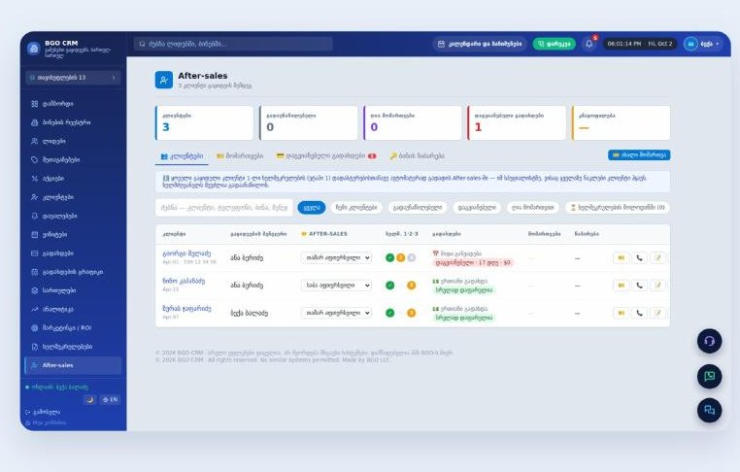Image resolution: width=740 pixels, height=472 pixels.
Task: Switch to the tab with key icon
Action: 418,156
